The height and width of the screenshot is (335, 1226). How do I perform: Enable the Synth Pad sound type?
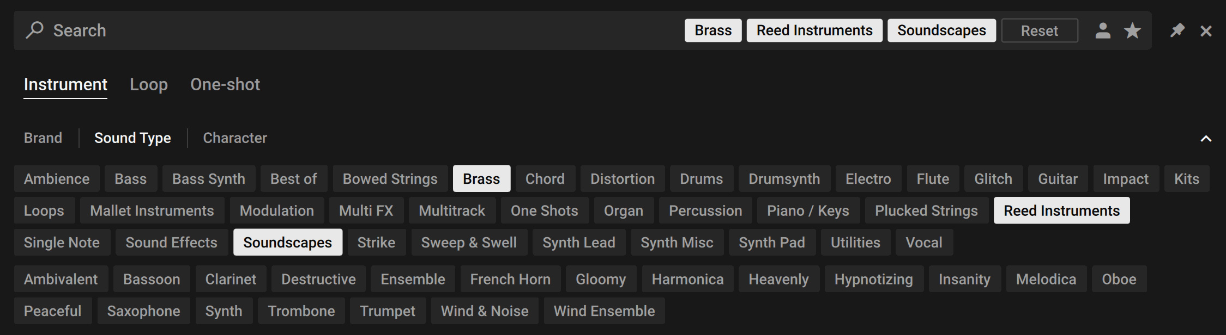coord(771,243)
